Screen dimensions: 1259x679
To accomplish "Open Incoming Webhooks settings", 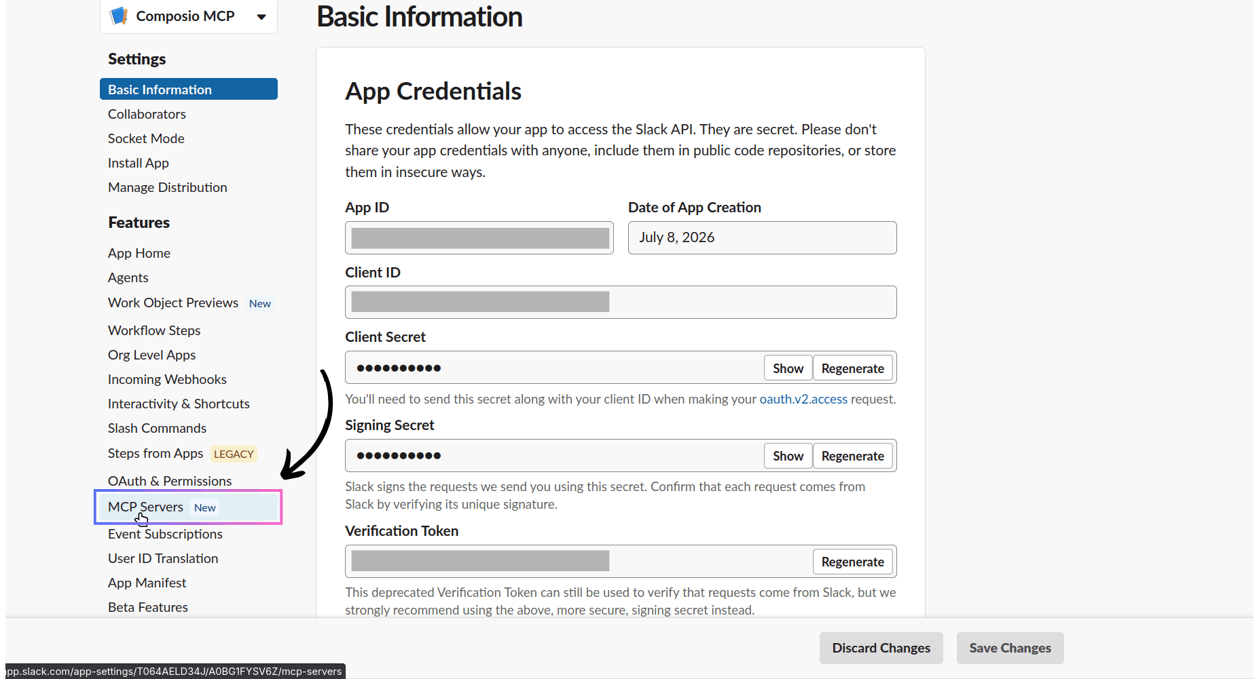I will click(x=167, y=379).
